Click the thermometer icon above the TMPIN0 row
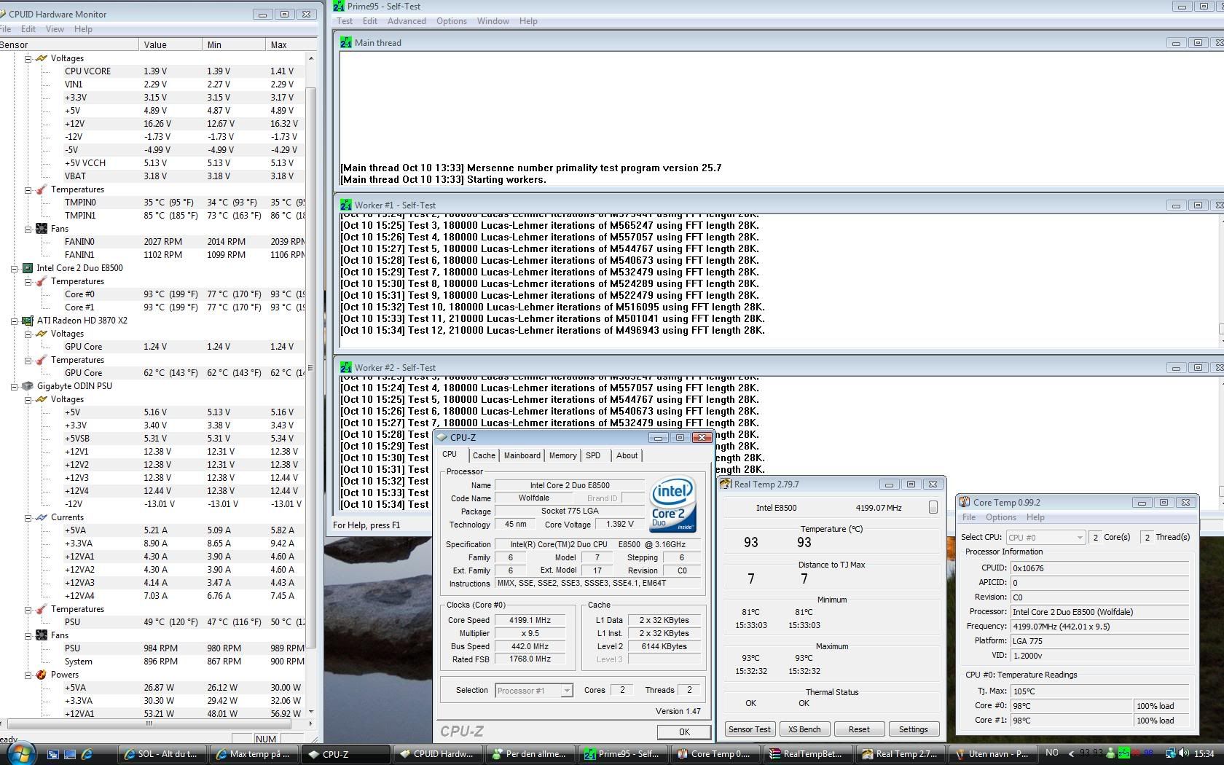The image size is (1224, 765). (42, 189)
